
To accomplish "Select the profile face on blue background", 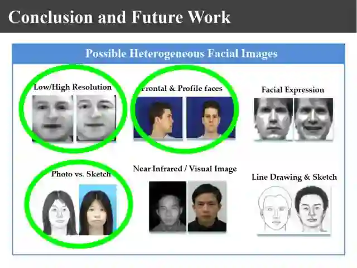I will (x=158, y=118).
